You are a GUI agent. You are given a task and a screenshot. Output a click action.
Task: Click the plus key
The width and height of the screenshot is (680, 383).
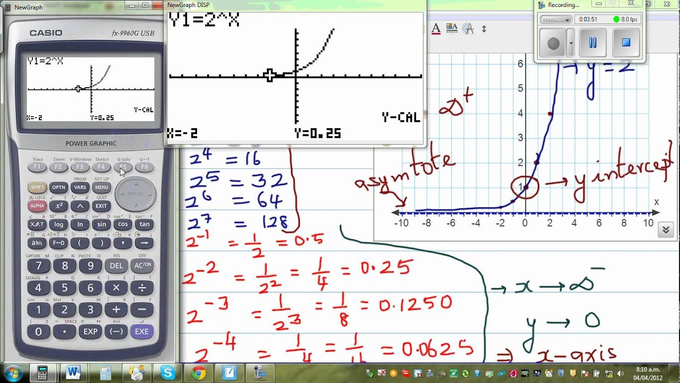coord(116,310)
